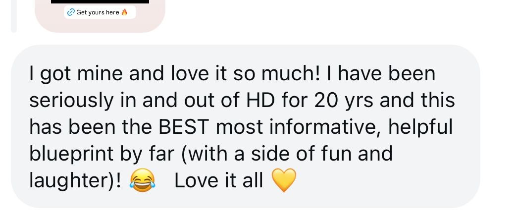Open the pink story reply preview card
515x224 pixels.
[x=100, y=16]
